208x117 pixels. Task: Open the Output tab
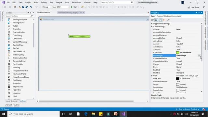(17, 105)
